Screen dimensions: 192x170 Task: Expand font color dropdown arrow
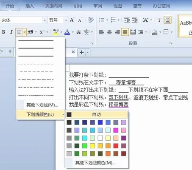[x=73, y=32]
